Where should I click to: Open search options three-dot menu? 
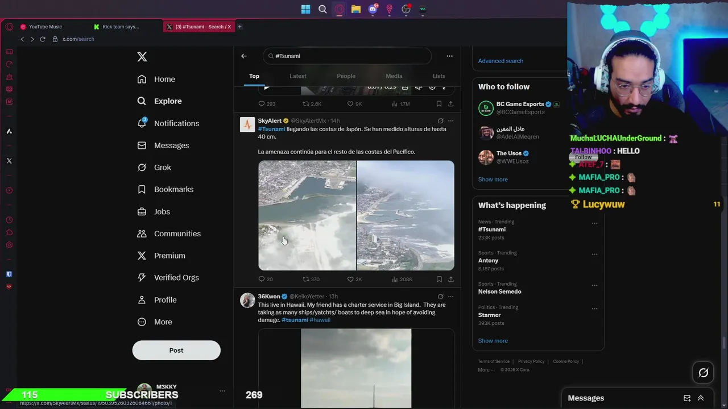[449, 56]
